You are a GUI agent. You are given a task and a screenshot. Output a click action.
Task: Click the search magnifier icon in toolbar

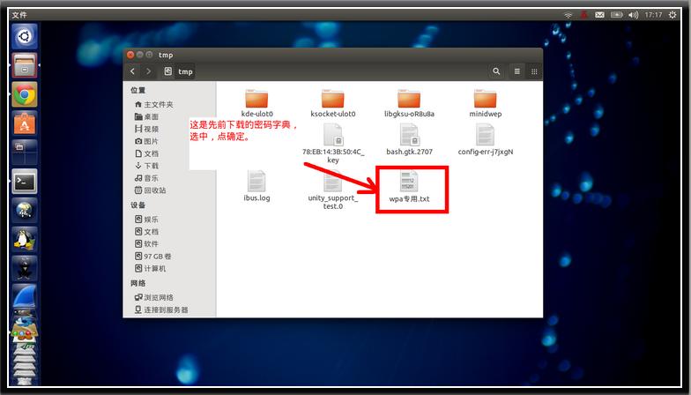pos(496,71)
